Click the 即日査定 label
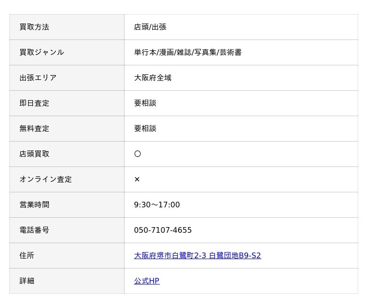The image size is (376, 308). 34,103
